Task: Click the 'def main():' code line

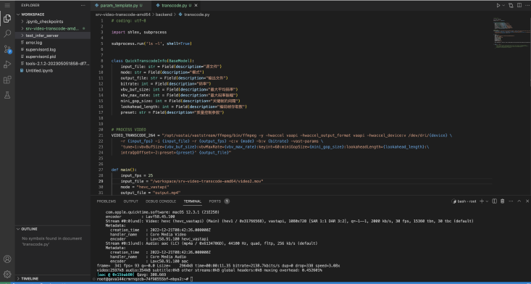Action: tap(124, 170)
